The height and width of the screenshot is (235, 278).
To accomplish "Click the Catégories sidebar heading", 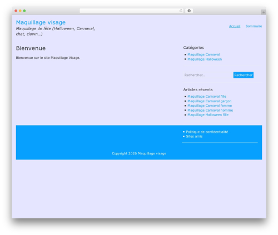I will [x=193, y=48].
